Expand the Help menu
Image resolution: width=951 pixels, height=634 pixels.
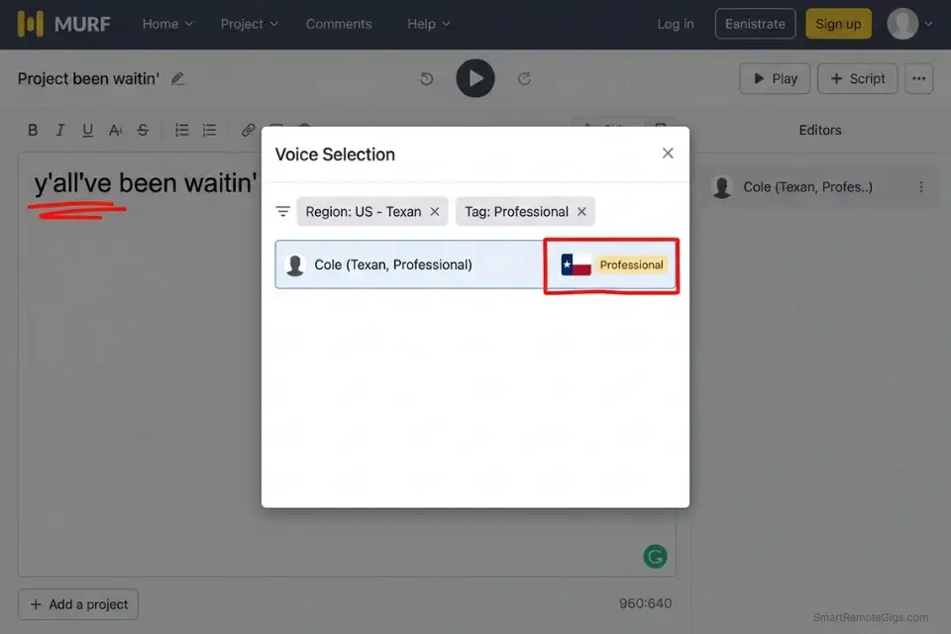point(428,24)
